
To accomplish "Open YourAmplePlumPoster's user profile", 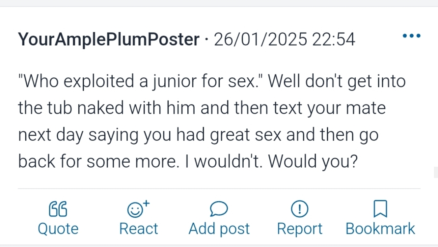I will tap(109, 40).
